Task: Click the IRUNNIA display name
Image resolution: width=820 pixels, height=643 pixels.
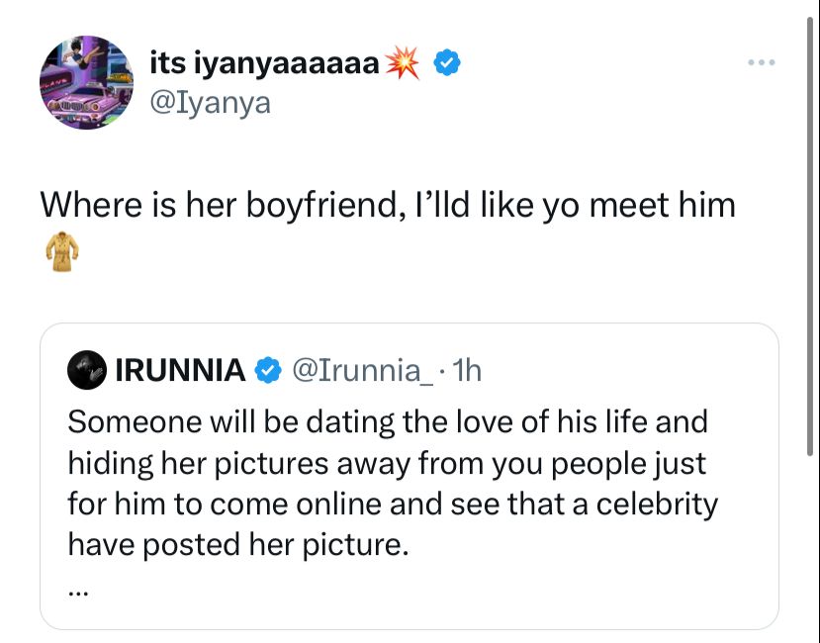Action: click(x=180, y=370)
